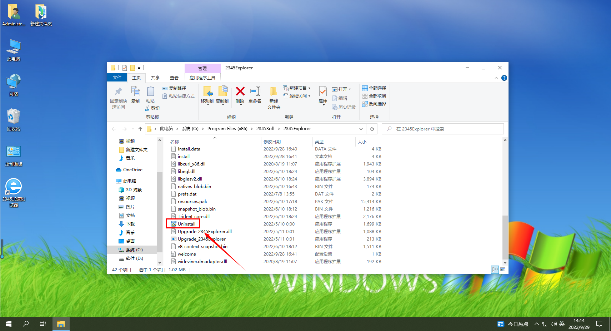Select This PC (此电脑) desktop icon
The height and width of the screenshot is (331, 611).
14,50
